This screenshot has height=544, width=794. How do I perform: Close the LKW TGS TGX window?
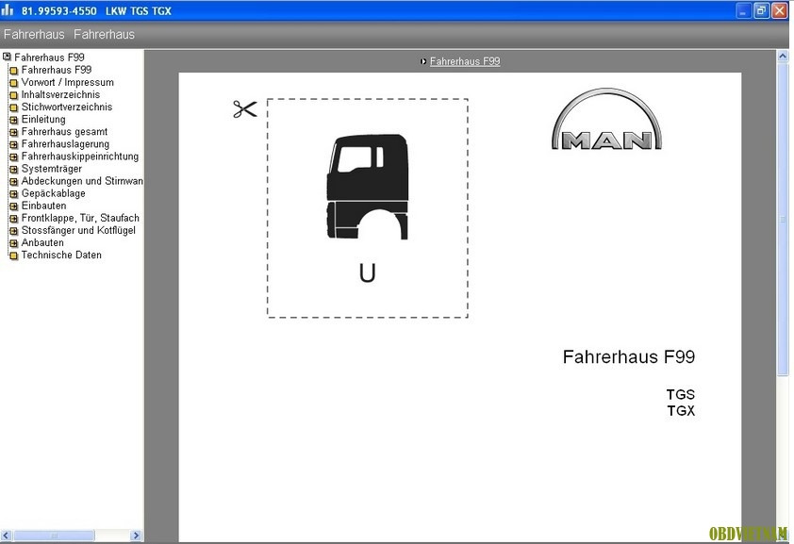(x=779, y=10)
